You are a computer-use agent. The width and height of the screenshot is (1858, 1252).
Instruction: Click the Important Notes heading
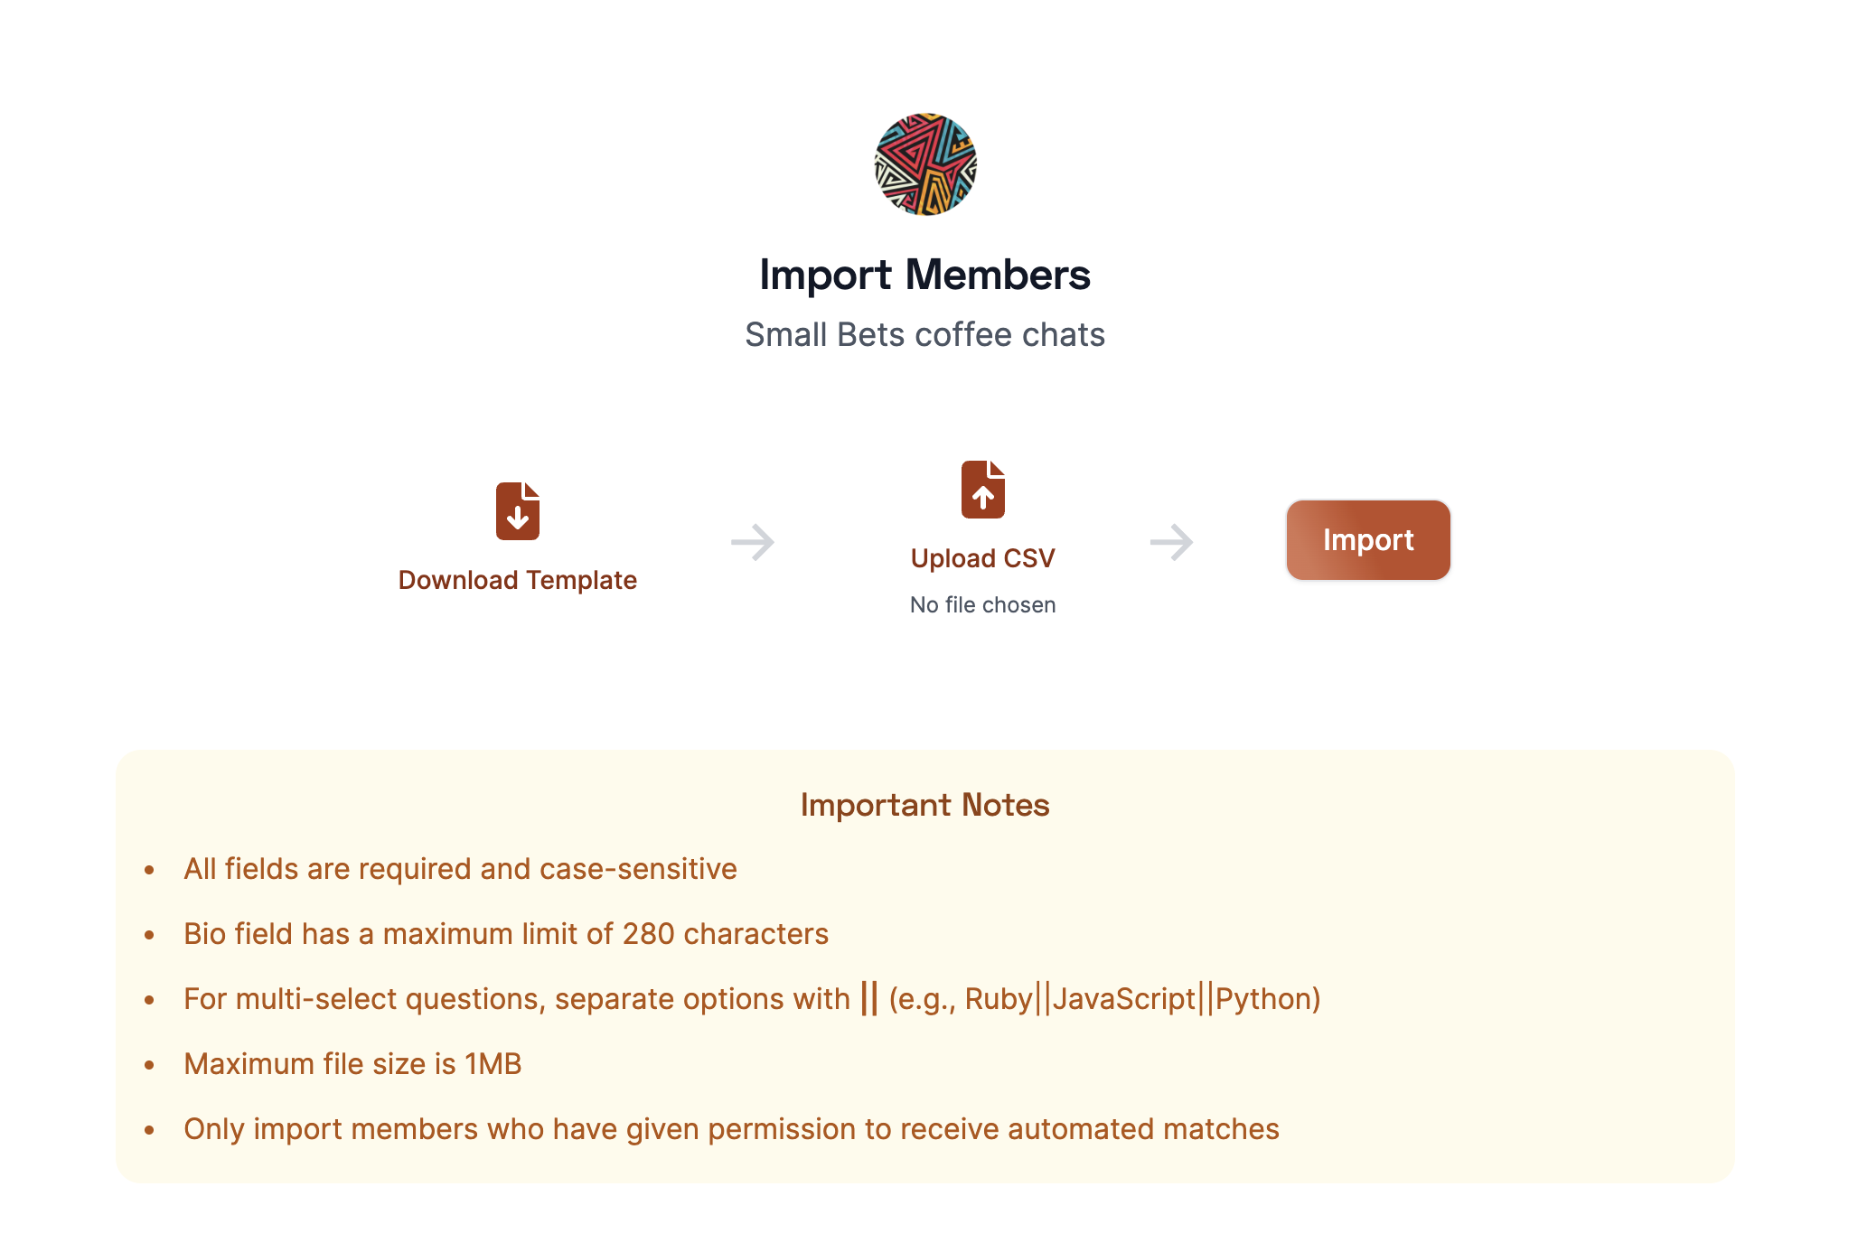tap(925, 805)
